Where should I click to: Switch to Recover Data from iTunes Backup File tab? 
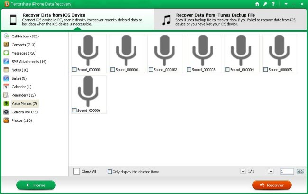click(230, 19)
